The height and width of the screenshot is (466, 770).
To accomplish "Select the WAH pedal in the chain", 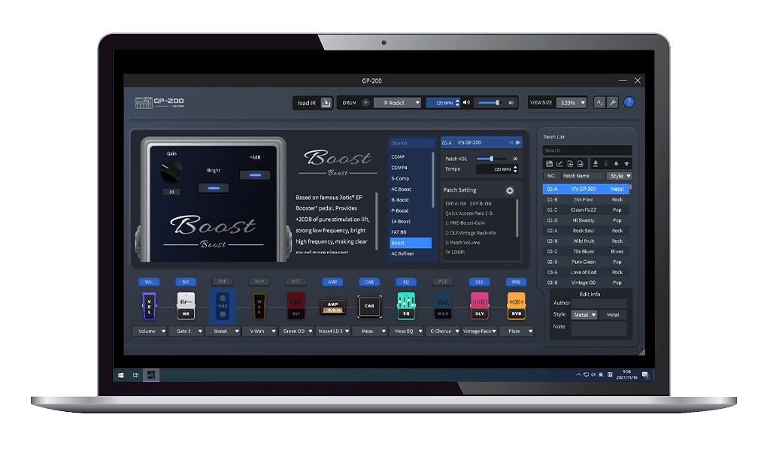I will pyautogui.click(x=259, y=306).
